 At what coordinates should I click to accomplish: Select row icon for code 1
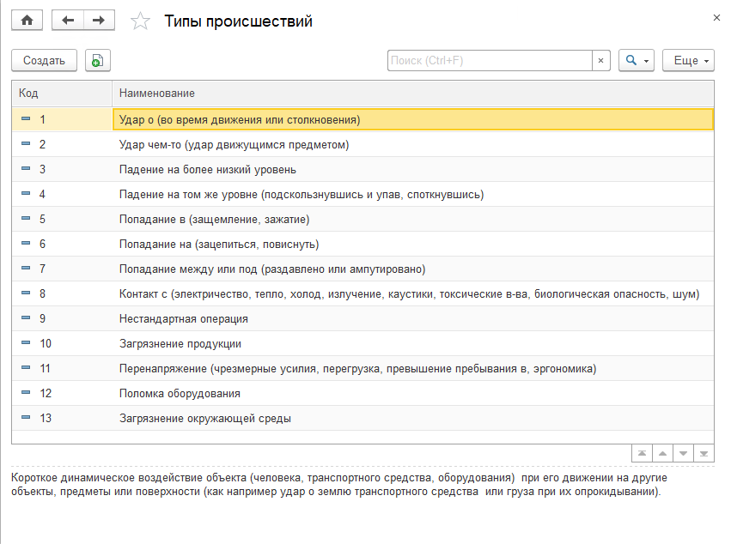click(x=26, y=118)
